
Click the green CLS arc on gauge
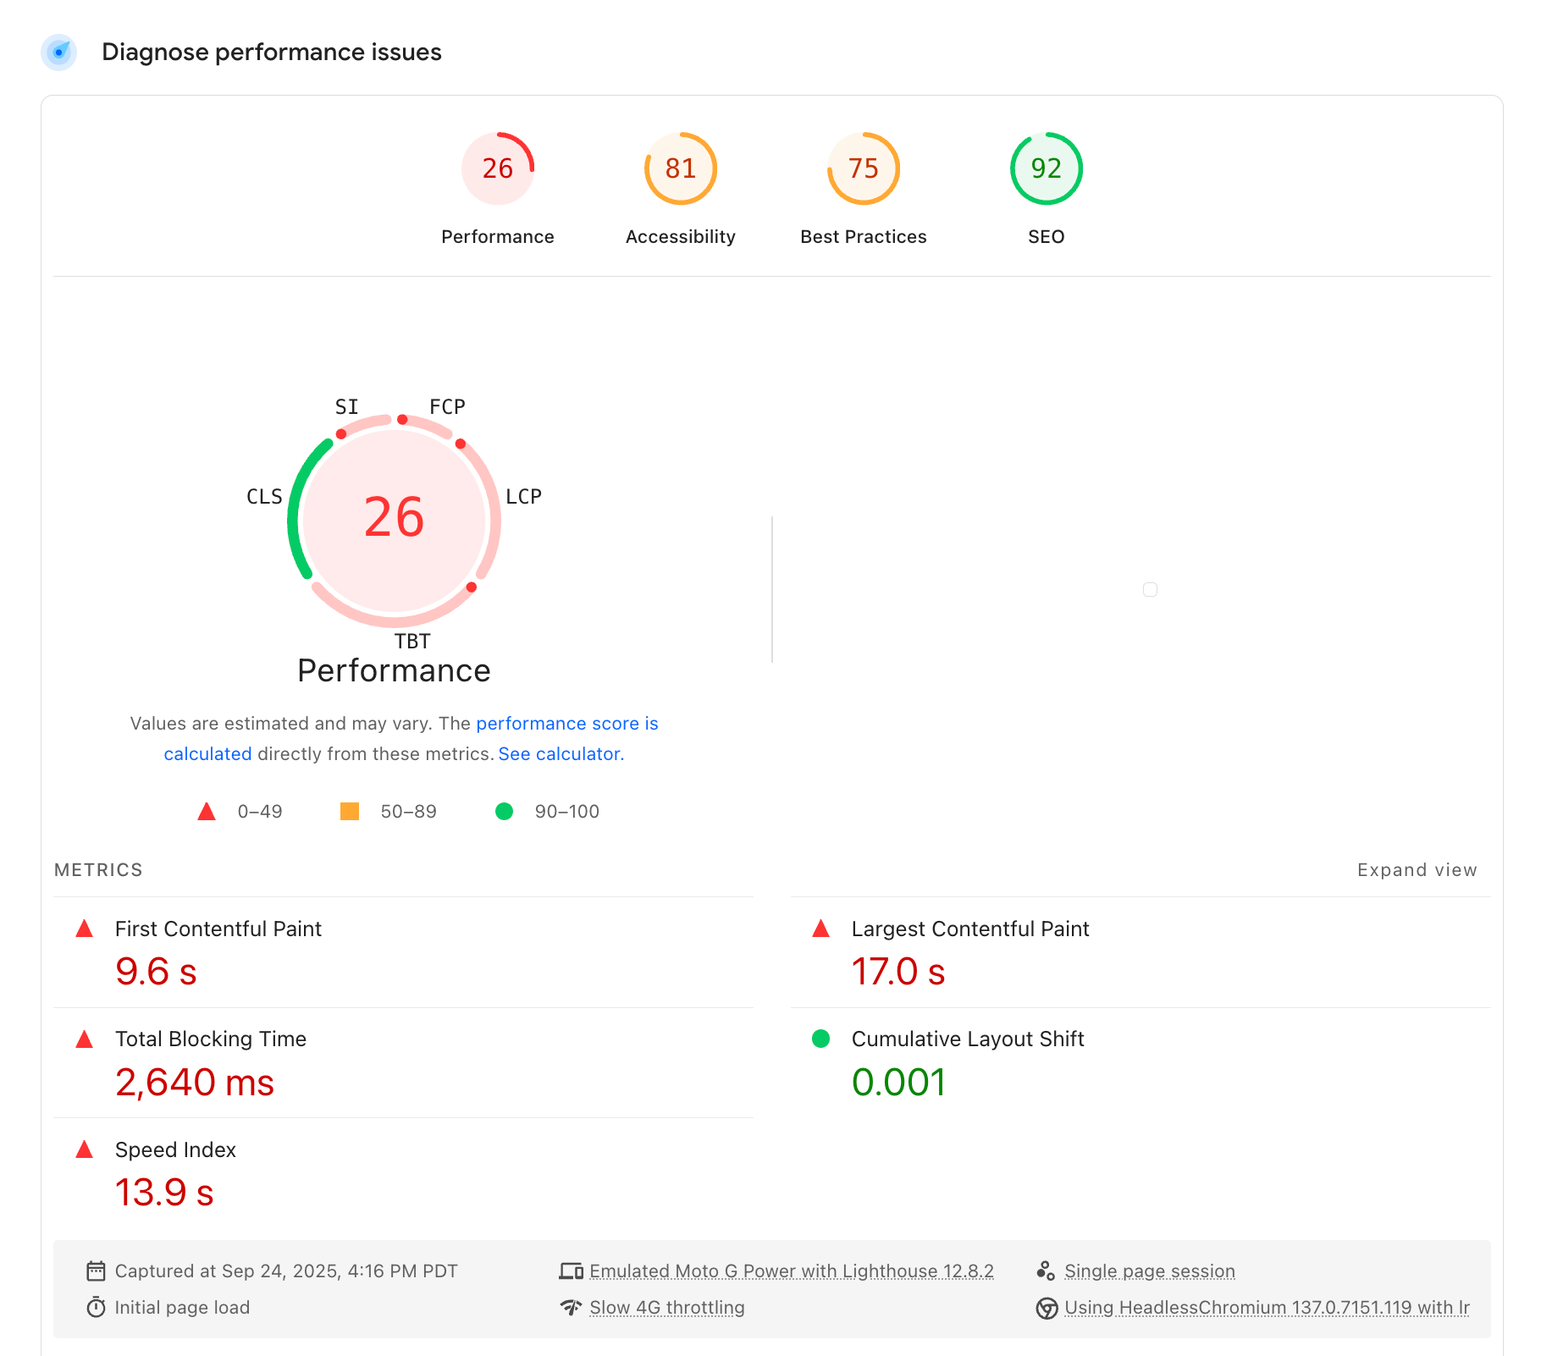[x=296, y=508]
